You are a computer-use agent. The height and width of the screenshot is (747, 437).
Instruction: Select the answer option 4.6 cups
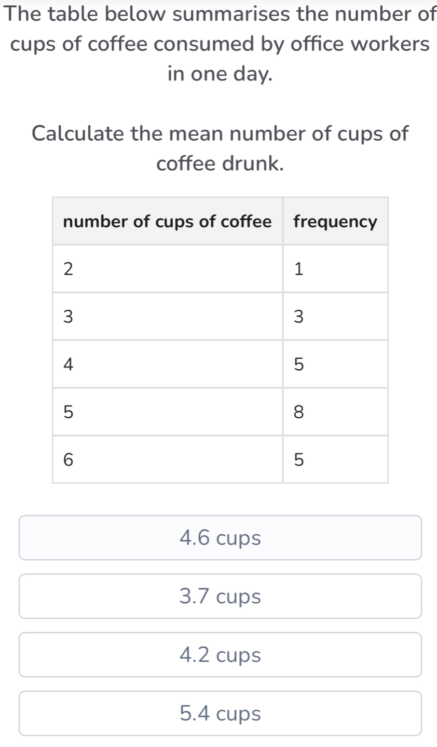point(218,538)
